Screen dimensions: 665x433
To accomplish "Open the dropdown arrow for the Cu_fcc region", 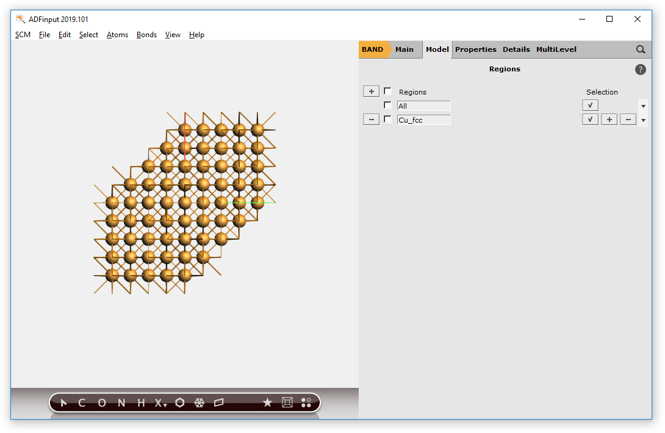I will tap(643, 120).
